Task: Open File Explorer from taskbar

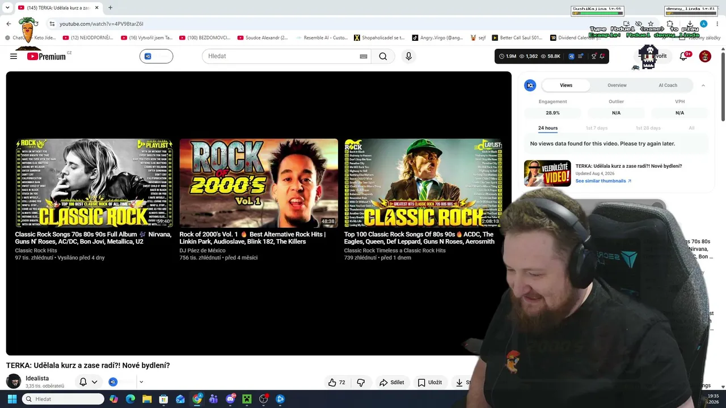Action: tap(147, 399)
